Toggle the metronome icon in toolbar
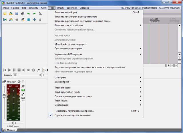Screen dimensions: 183x133 coord(40,14)
